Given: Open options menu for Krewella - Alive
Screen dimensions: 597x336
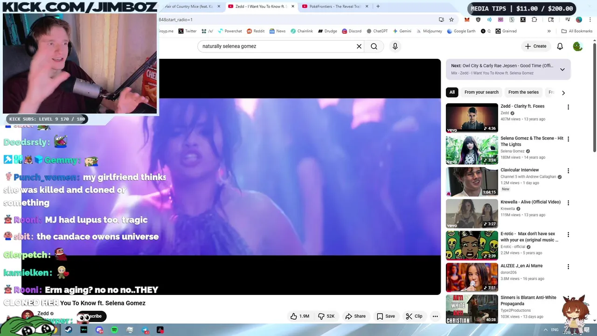Looking at the screenshot, I should 568,203.
